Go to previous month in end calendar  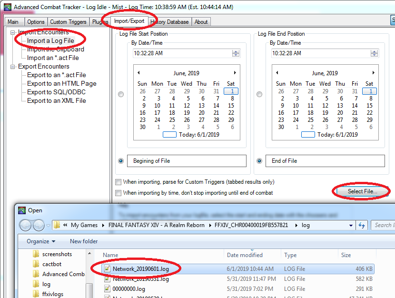277,73
